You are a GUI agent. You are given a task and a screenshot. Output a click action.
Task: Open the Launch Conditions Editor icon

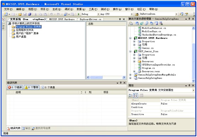point(161,23)
